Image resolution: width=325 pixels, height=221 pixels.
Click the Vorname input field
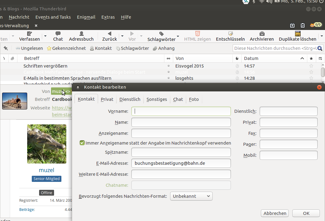click(x=181, y=111)
